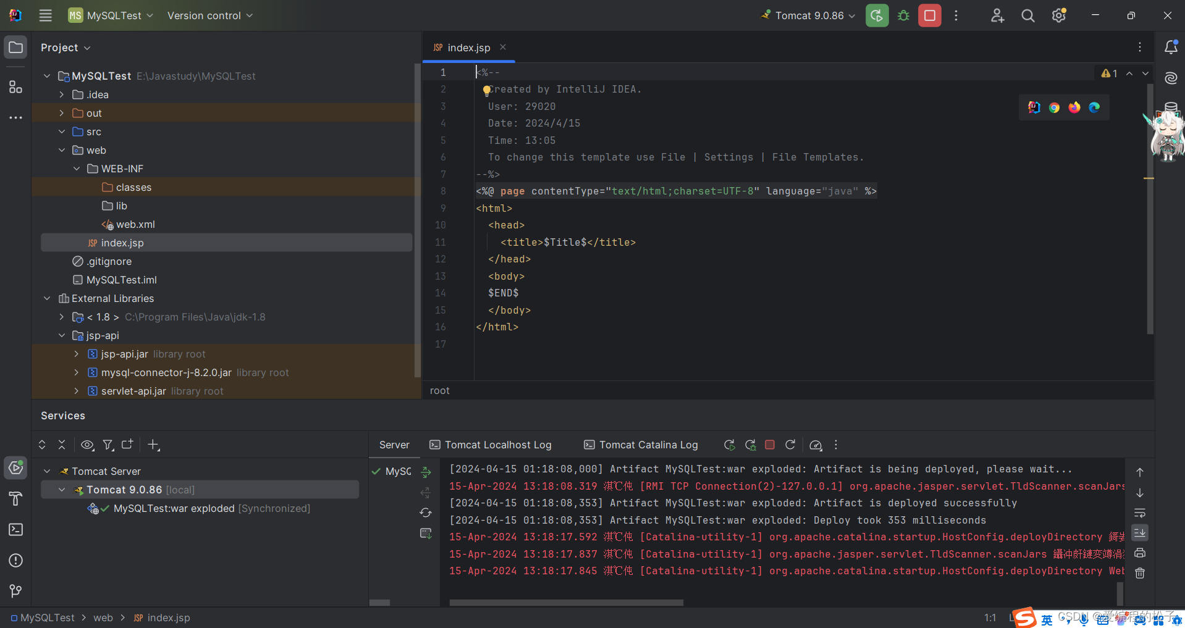Viewport: 1185px width, 628px height.
Task: Open the Build hammer tool window
Action: [15, 498]
